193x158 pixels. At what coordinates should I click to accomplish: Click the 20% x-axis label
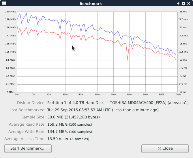tap(49, 94)
